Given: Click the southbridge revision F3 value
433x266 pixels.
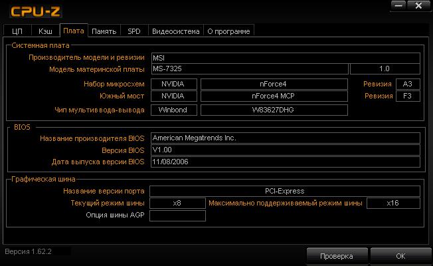Looking at the screenshot, I should pyautogui.click(x=408, y=96).
